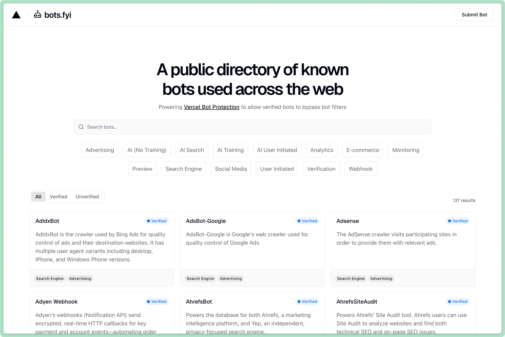The image size is (505, 337).
Task: Click the Verified badge on Adyen Webhook
Action: pyautogui.click(x=156, y=301)
